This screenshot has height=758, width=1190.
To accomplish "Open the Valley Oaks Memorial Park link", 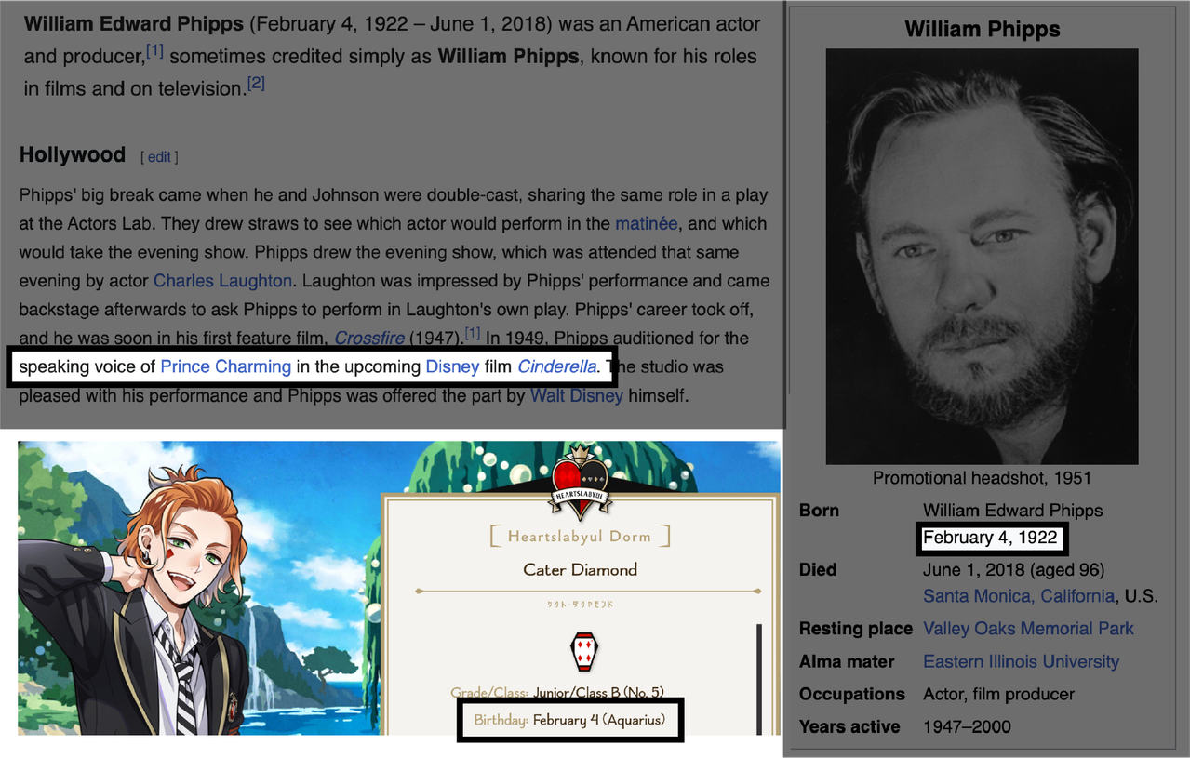I will coord(1028,629).
